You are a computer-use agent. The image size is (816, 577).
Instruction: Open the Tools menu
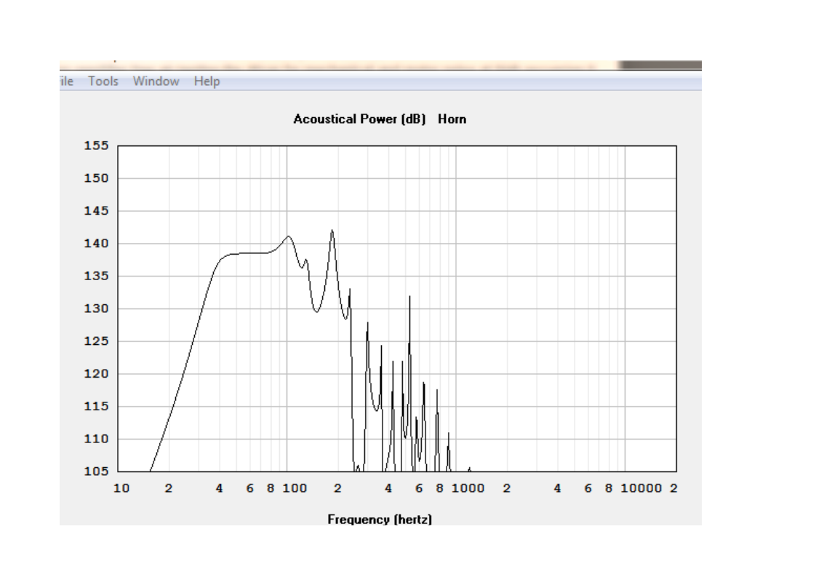103,81
